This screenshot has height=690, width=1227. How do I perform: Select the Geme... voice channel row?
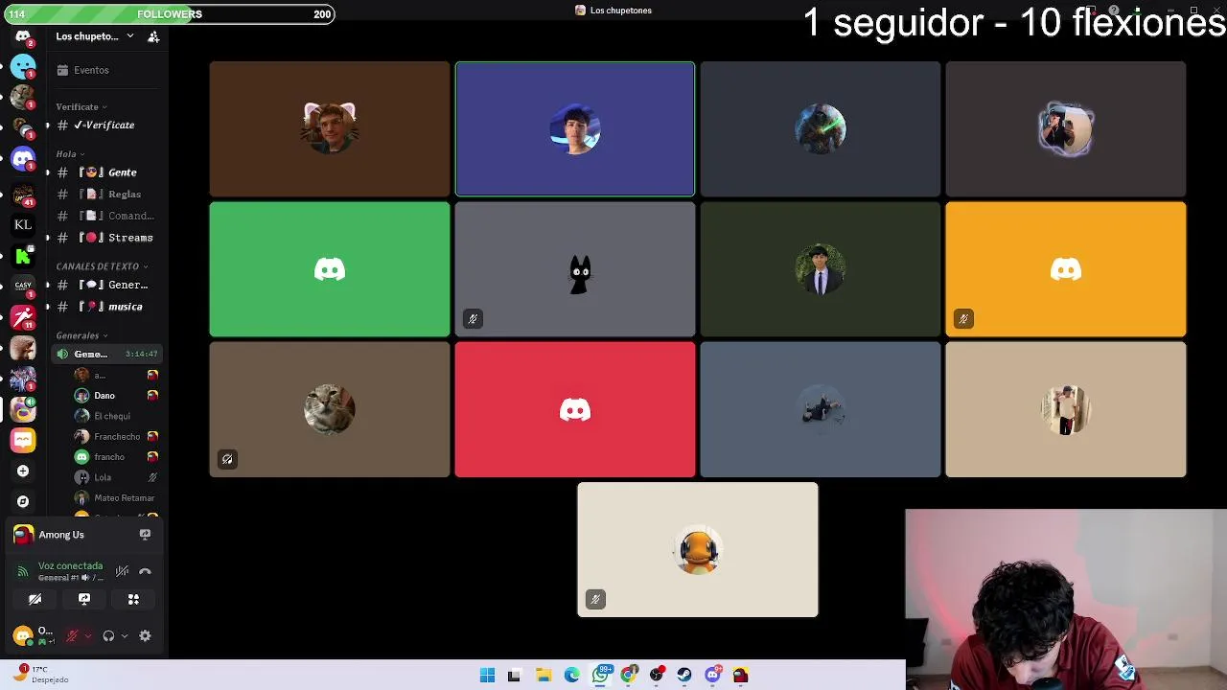pyautogui.click(x=105, y=354)
